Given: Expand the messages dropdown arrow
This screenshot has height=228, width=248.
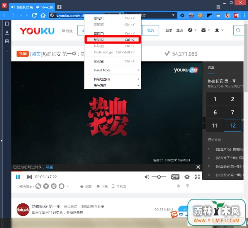Looking at the screenshot, I should tap(209, 30).
